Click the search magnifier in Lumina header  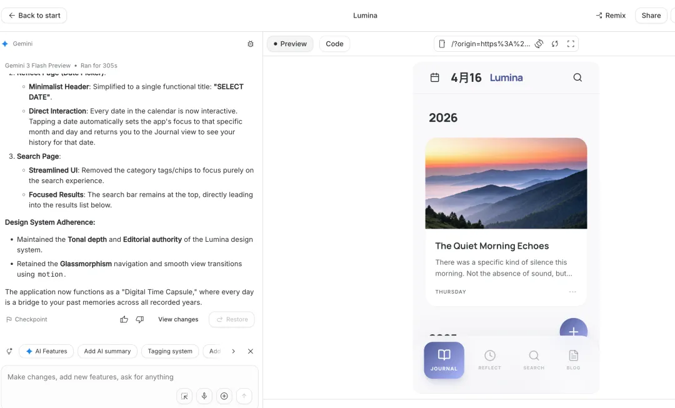577,77
